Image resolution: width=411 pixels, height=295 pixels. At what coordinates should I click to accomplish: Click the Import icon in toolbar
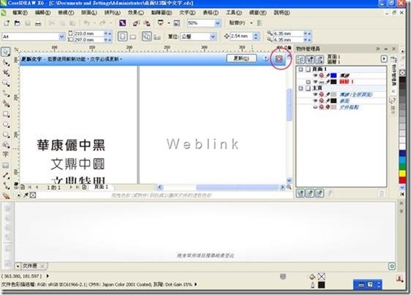(136, 23)
